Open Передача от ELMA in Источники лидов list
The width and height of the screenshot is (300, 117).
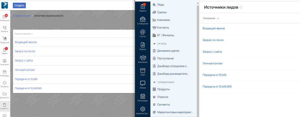(214, 75)
